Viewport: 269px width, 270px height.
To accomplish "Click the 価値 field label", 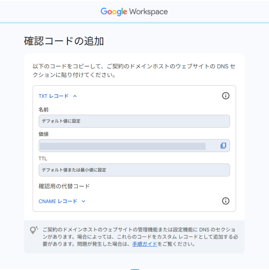I will pyautogui.click(x=43, y=134).
